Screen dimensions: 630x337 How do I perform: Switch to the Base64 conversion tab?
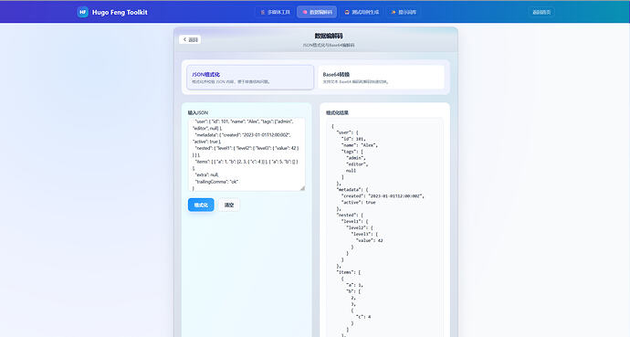[x=382, y=77]
